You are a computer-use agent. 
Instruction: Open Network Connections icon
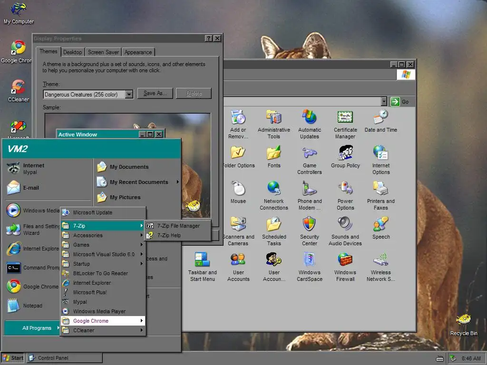point(273,196)
